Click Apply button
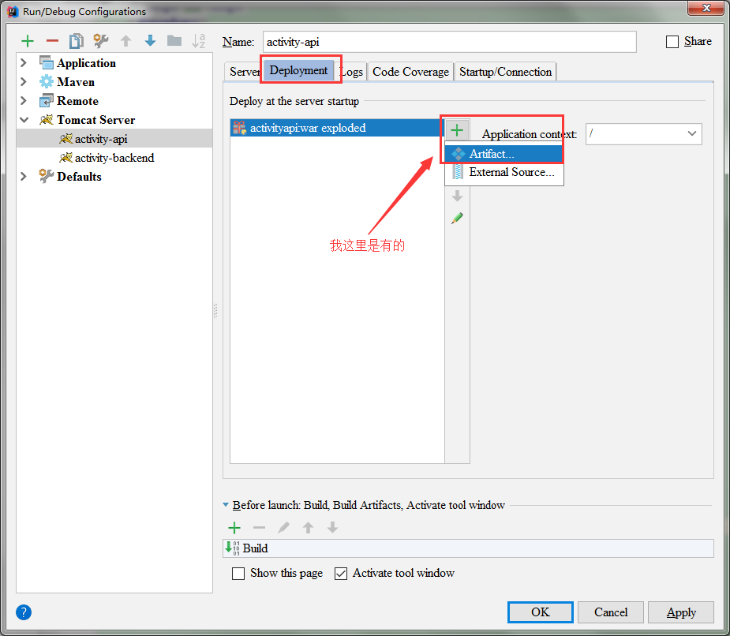This screenshot has width=730, height=636. (681, 612)
